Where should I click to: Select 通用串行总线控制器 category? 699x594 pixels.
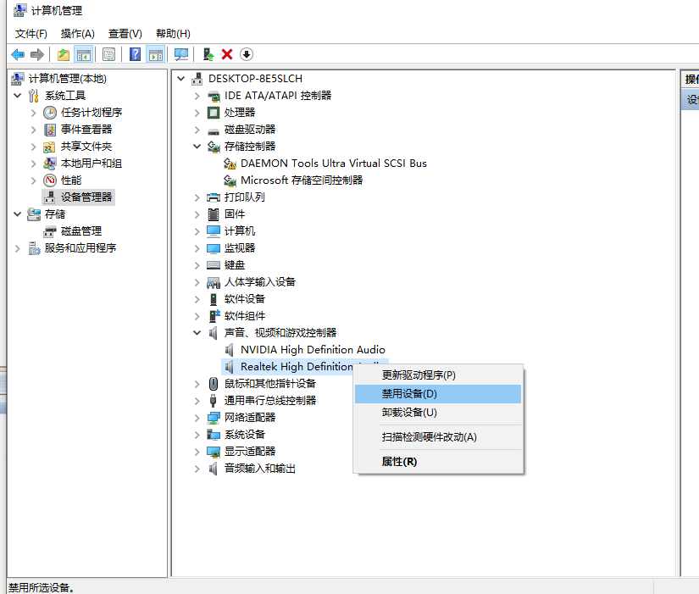pos(270,401)
